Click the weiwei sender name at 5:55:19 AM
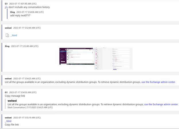The height and width of the screenshot is (129, 179). 8,118
